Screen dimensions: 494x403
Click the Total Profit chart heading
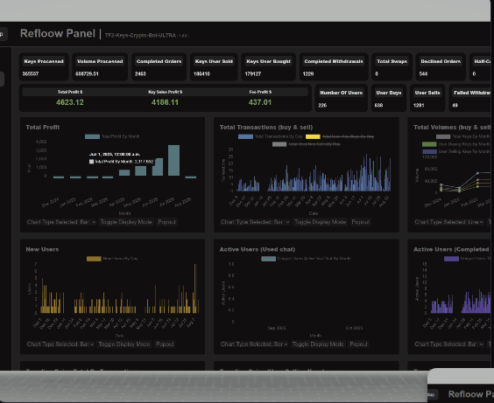(43, 127)
